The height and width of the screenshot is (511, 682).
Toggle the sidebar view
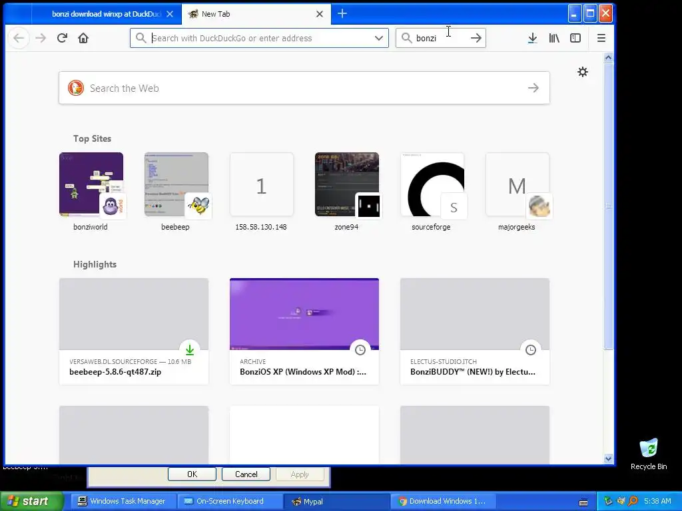[x=575, y=38]
